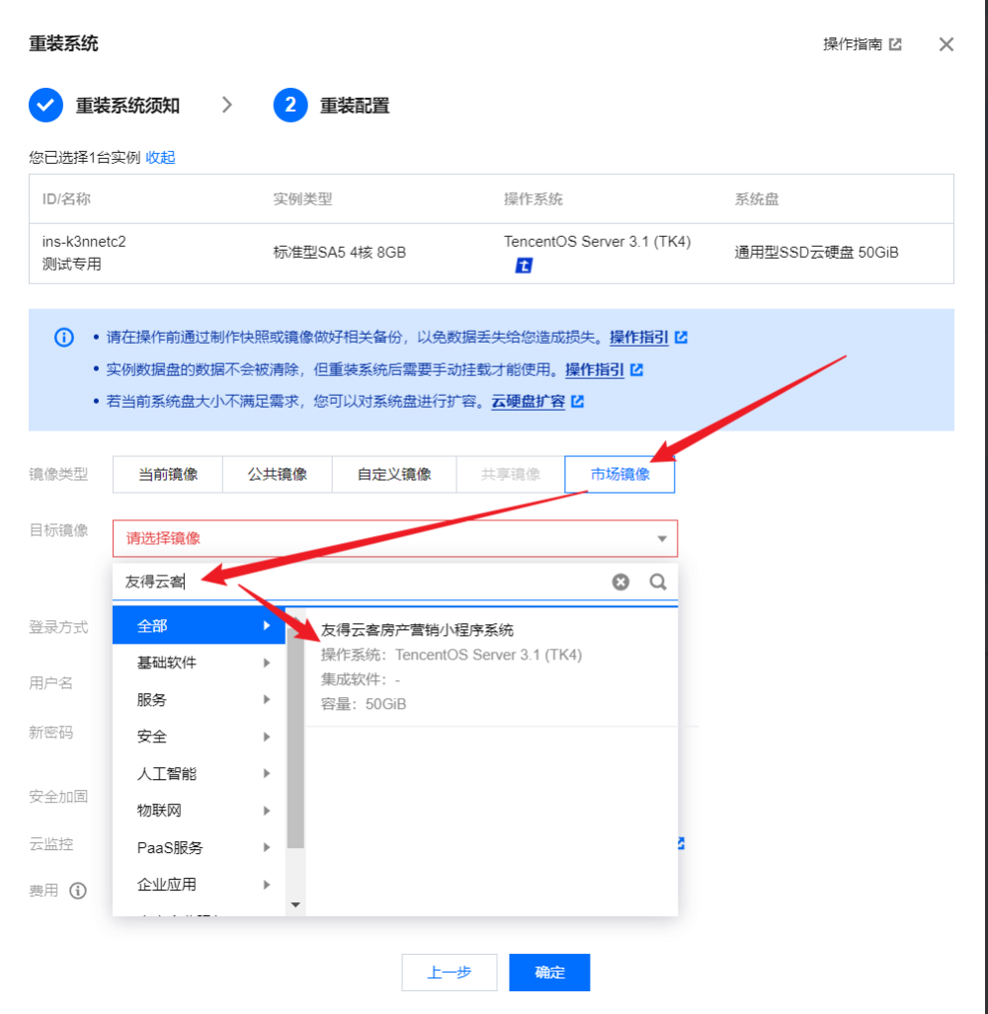Click the 上一步 button
This screenshot has width=988, height=1014.
tap(449, 972)
